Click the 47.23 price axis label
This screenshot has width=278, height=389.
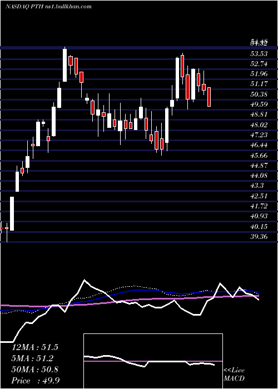tap(259, 134)
